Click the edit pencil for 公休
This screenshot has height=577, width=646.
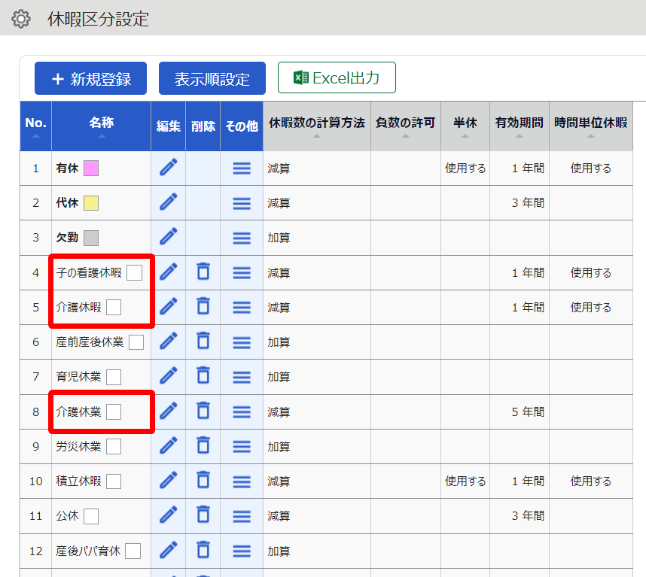tap(169, 515)
